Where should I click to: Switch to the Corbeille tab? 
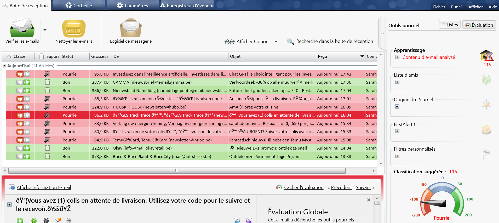(x=79, y=5)
